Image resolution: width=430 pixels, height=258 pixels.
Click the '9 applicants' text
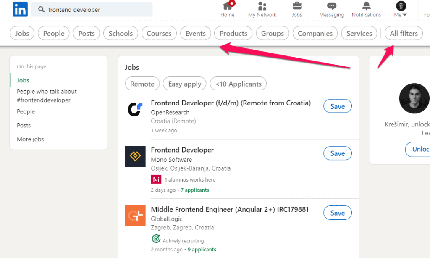(202, 250)
